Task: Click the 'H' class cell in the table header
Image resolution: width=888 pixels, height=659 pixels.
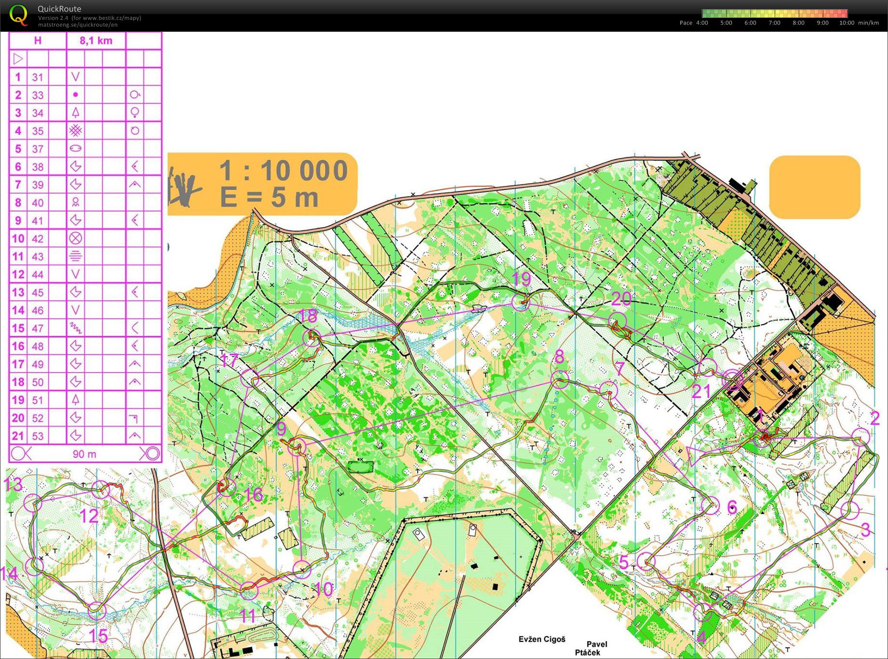Action: (x=38, y=41)
